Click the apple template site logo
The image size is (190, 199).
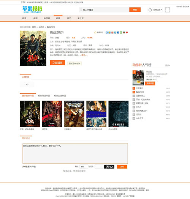pos(32,9)
